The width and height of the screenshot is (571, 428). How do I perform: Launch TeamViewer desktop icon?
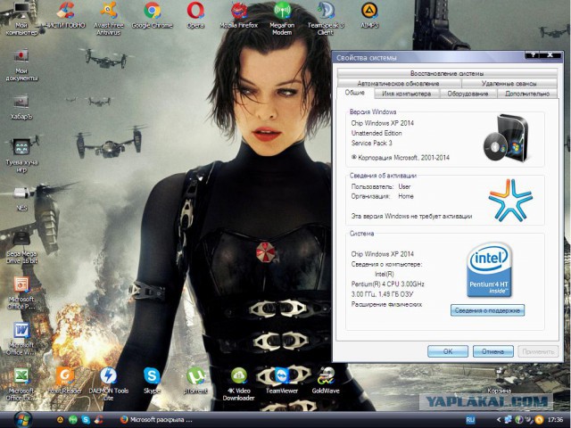coord(282,381)
